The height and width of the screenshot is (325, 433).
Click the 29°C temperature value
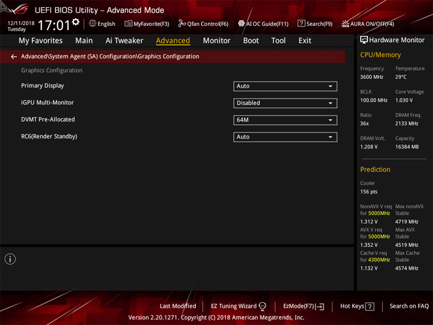[x=401, y=77]
